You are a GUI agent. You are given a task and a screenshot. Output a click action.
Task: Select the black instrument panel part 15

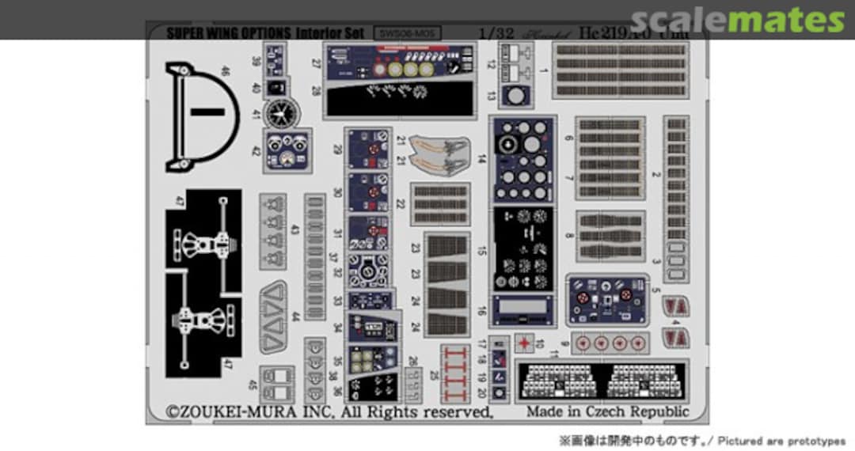click(x=522, y=249)
